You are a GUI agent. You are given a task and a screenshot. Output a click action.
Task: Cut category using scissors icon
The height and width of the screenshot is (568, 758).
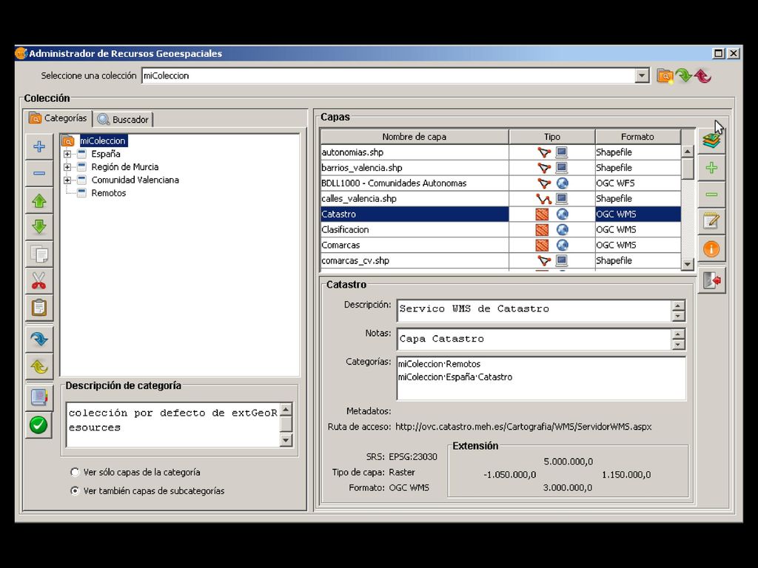tap(39, 280)
